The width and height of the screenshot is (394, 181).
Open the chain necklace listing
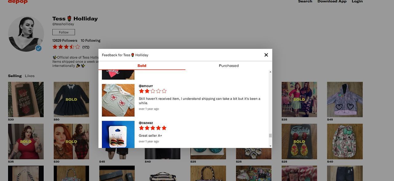[x=26, y=173]
